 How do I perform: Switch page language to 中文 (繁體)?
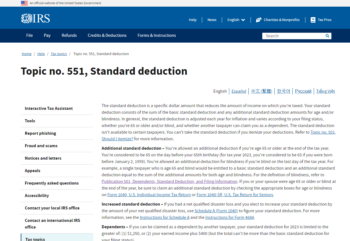pyautogui.click(x=261, y=91)
